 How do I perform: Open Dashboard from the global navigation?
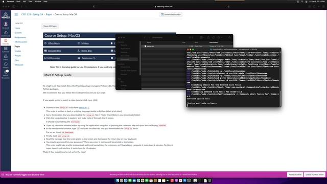pos(6,34)
